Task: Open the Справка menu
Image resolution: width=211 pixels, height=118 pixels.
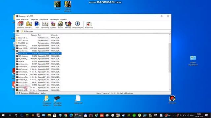Action: click(63, 20)
